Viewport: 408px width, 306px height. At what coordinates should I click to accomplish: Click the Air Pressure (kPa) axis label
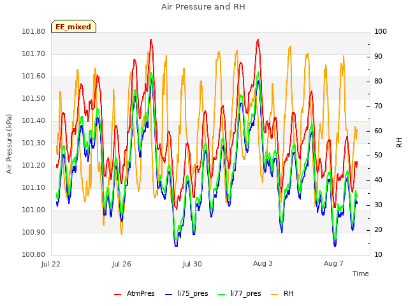coord(9,144)
